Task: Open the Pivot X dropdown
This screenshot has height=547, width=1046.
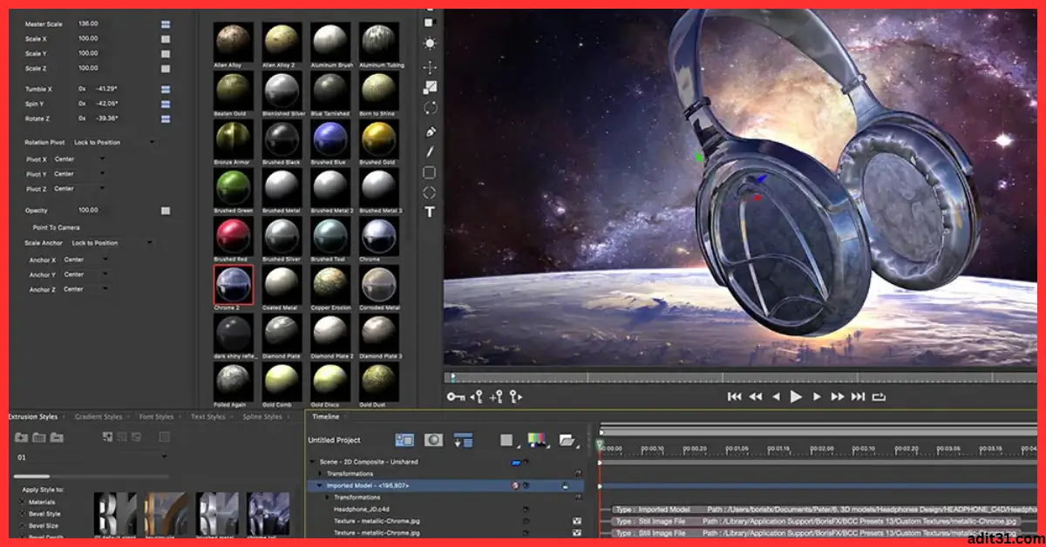Action: coord(79,159)
